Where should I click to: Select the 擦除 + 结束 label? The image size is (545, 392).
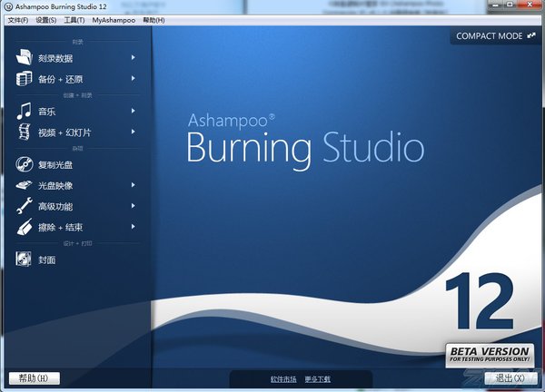coord(61,228)
